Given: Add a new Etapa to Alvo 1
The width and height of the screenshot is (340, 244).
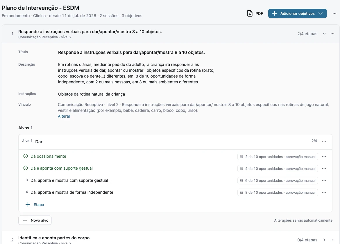Looking at the screenshot, I should pos(35,204).
